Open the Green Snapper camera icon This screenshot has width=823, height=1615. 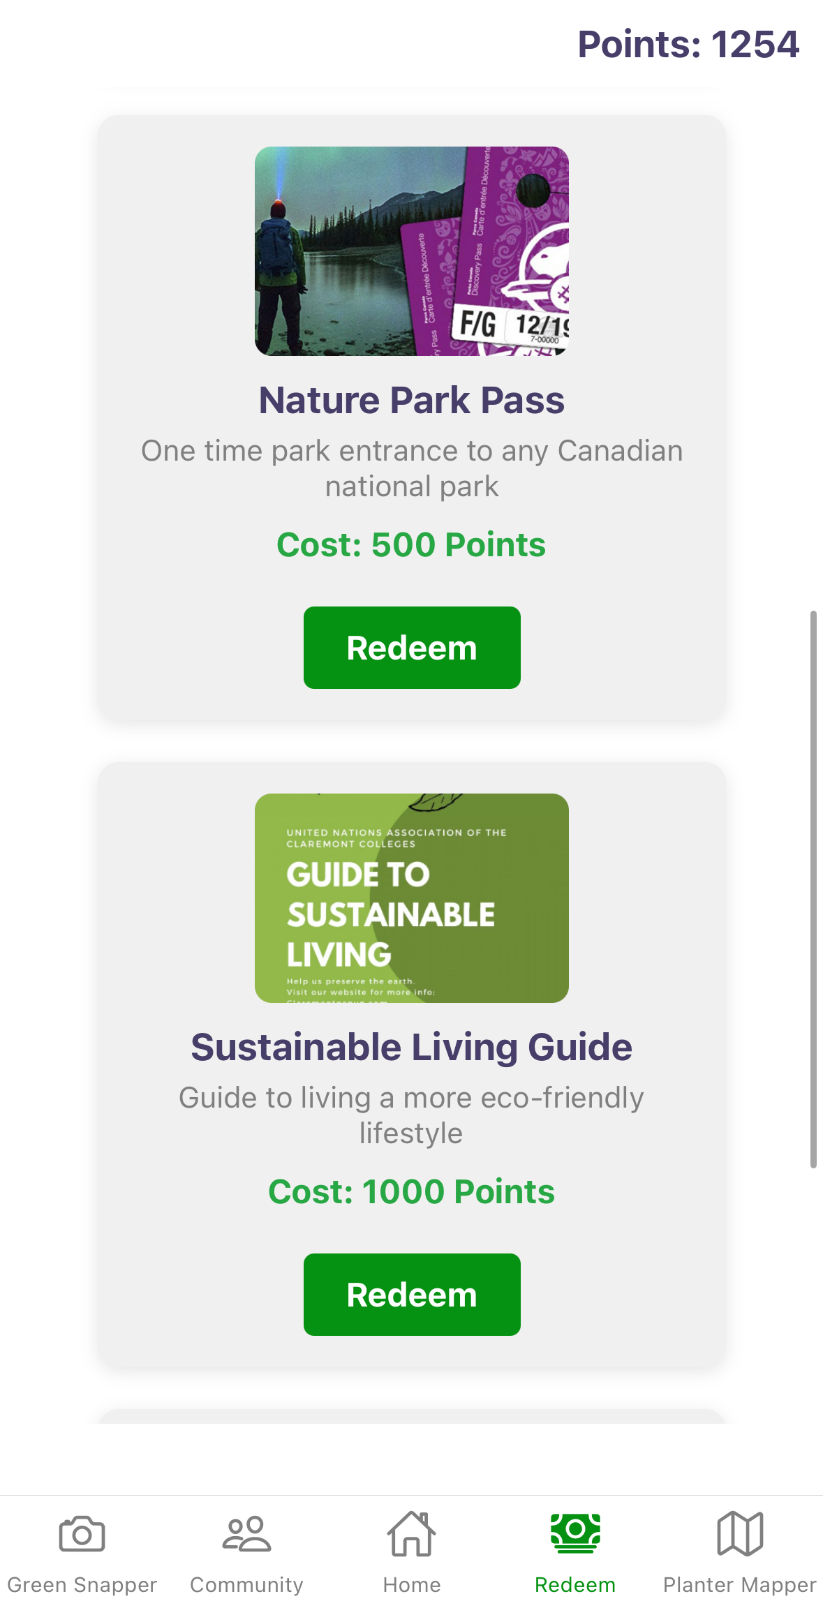pyautogui.click(x=82, y=1534)
